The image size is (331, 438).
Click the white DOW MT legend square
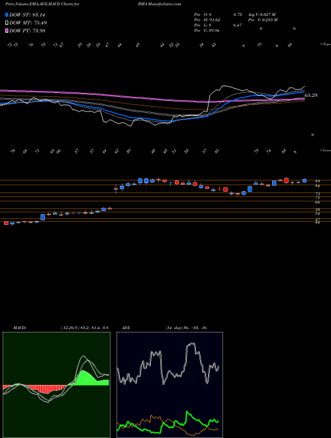tap(7, 23)
